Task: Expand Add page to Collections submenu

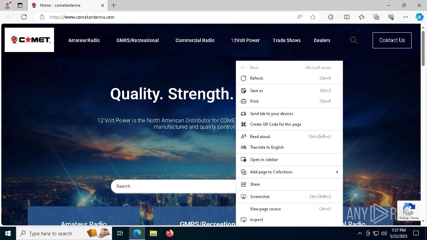Action: click(289, 172)
